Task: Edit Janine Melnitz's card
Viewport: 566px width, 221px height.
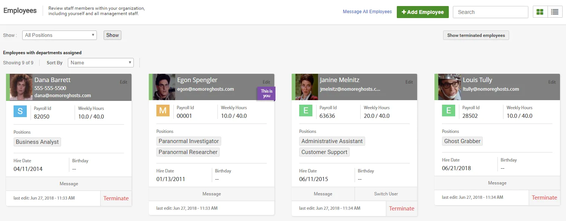Action: pyautogui.click(x=409, y=82)
